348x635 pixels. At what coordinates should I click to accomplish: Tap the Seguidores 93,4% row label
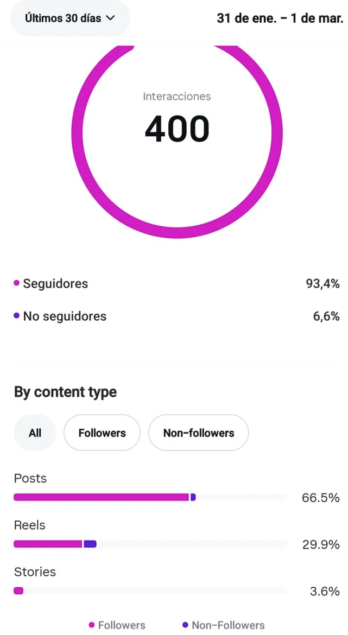(55, 283)
